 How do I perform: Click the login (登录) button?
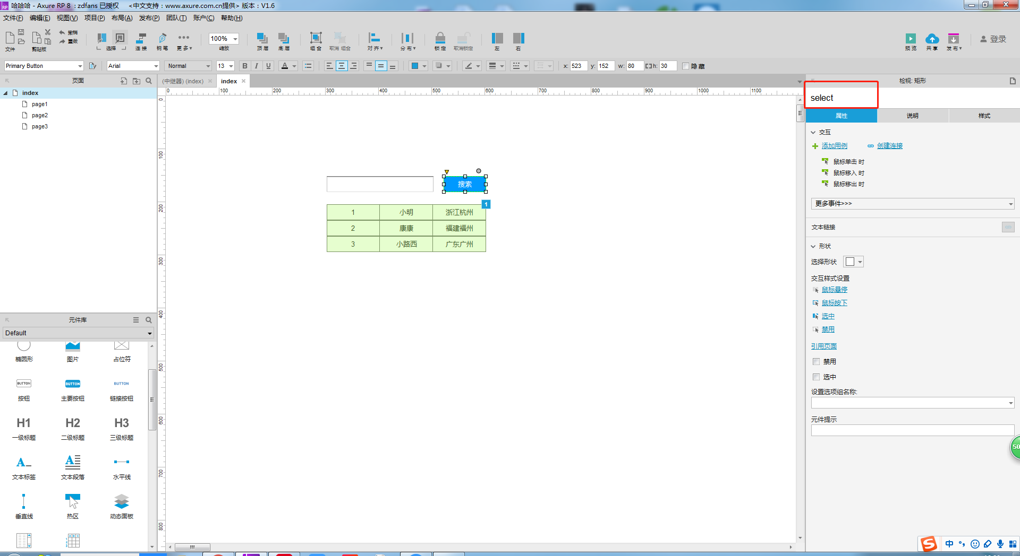click(993, 39)
